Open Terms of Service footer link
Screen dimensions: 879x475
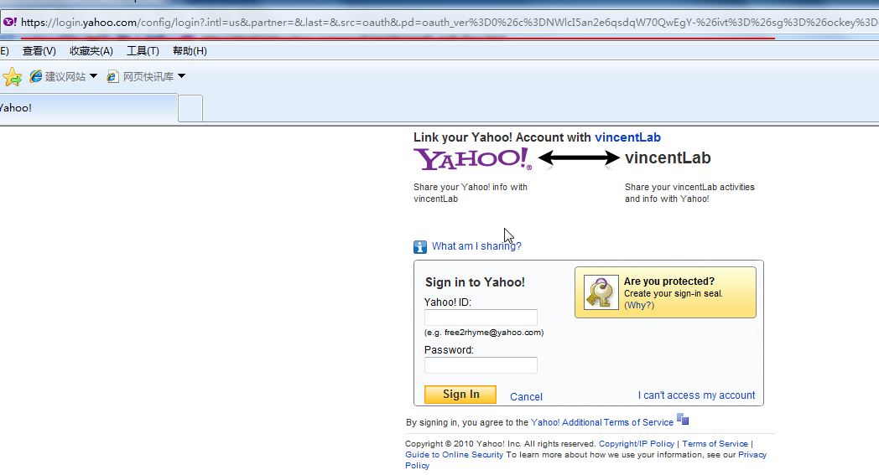[715, 444]
